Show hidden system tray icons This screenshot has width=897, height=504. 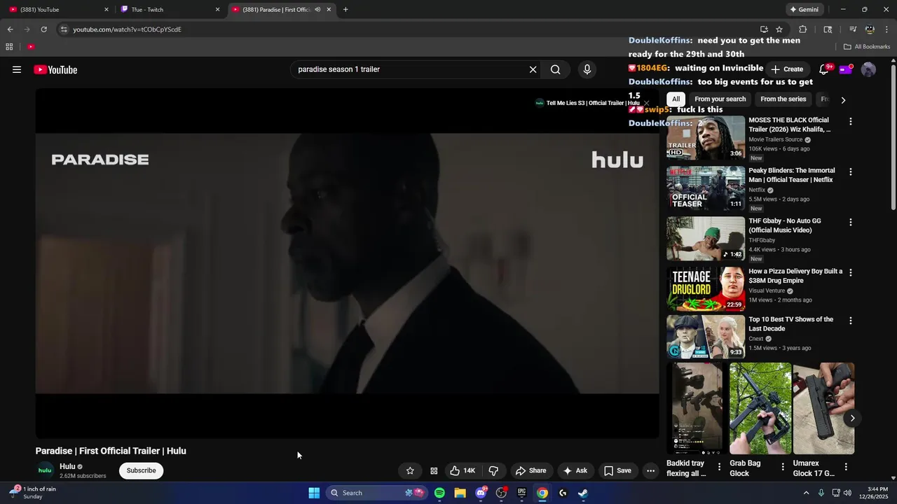click(x=806, y=493)
